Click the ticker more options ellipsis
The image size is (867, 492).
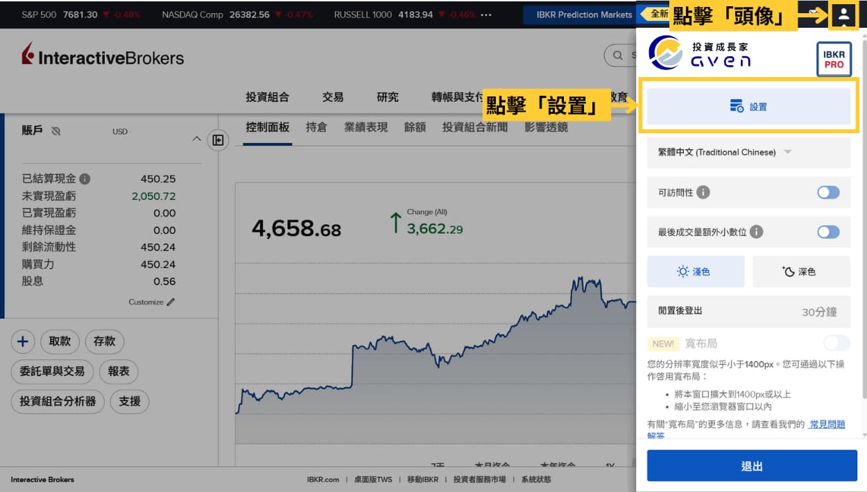click(x=486, y=15)
